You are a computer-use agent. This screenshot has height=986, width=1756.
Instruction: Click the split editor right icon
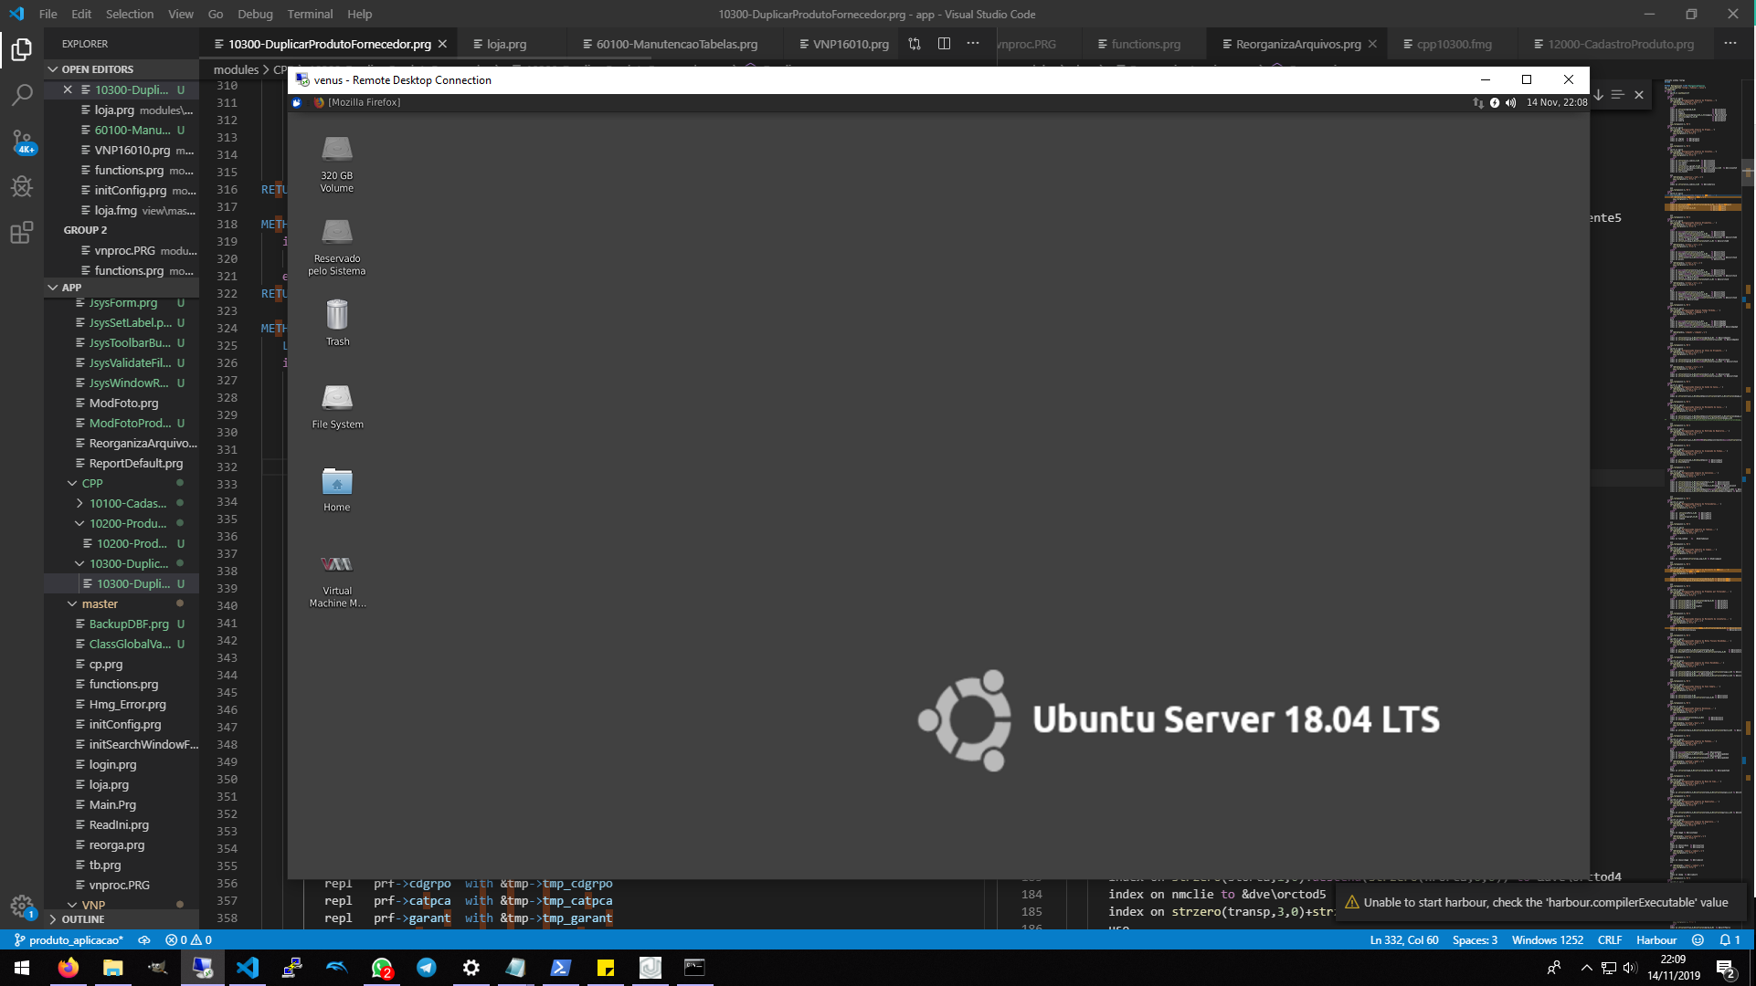coord(944,44)
